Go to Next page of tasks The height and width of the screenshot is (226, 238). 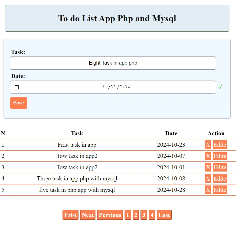tap(88, 215)
